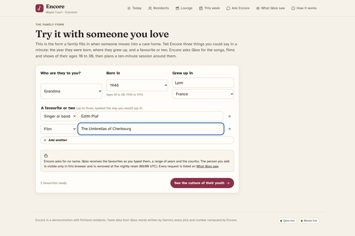The image size is (355, 236).
Task: Click See the culture of their youth
Action: pyautogui.click(x=202, y=183)
